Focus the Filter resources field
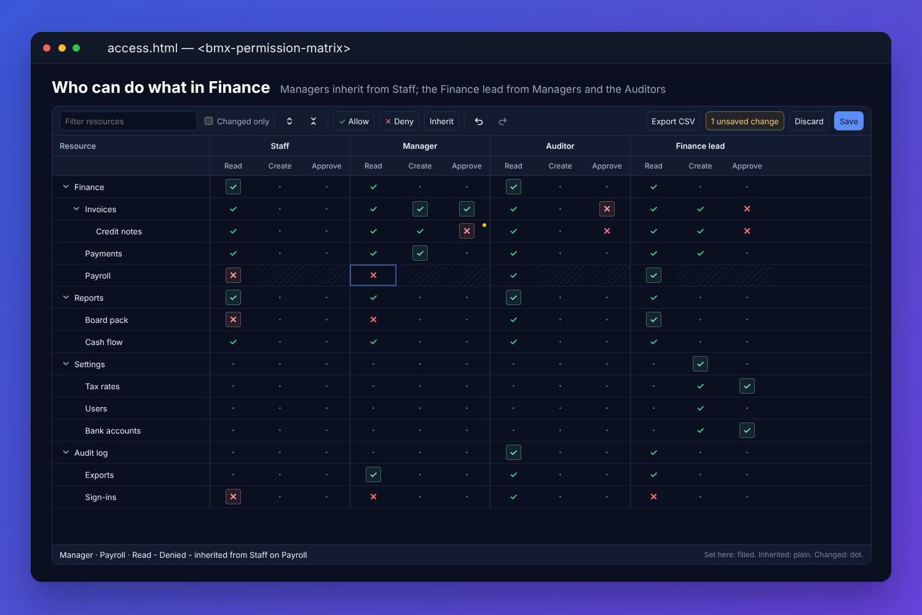The width and height of the screenshot is (922, 615). (128, 121)
